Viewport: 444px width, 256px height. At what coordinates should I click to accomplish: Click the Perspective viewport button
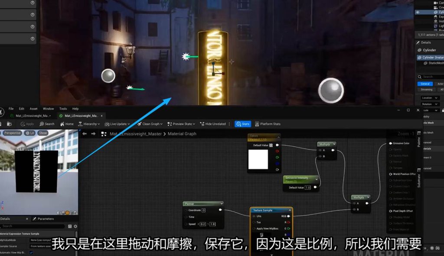[x=12, y=133]
